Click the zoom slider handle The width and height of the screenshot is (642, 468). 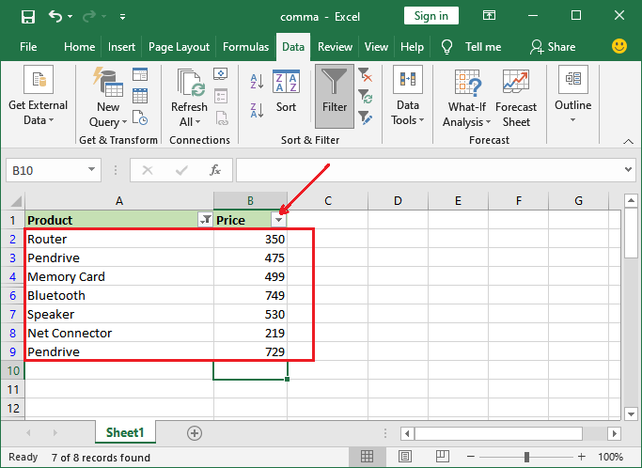coord(526,457)
